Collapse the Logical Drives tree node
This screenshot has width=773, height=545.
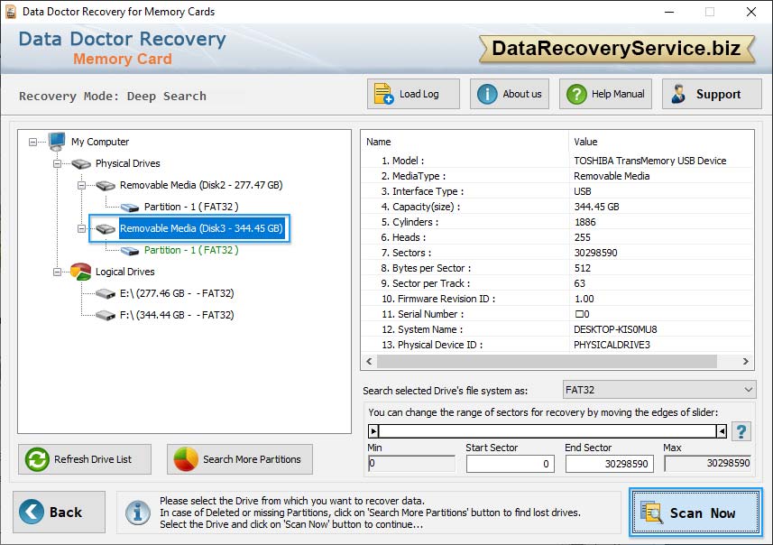point(57,272)
